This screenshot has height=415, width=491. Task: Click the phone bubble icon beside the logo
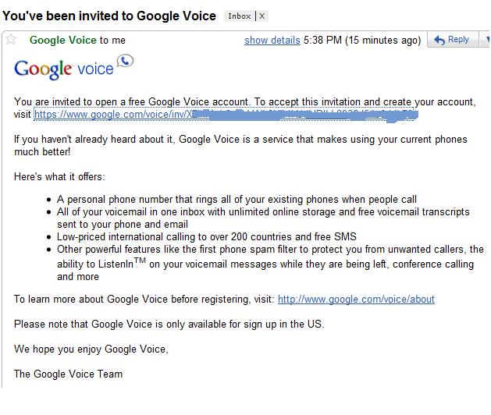[124, 61]
